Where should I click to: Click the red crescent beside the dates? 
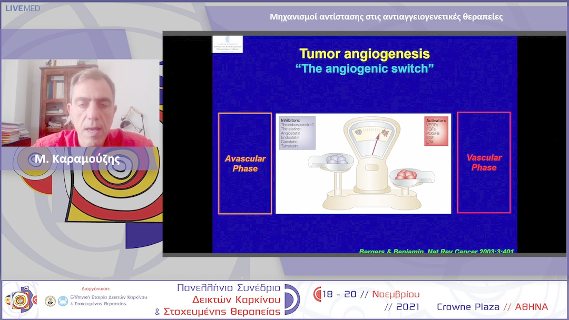(317, 294)
